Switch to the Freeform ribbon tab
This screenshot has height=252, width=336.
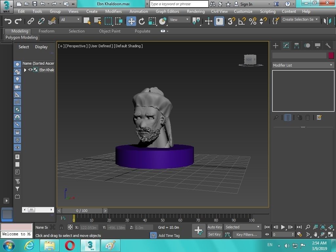tap(47, 31)
